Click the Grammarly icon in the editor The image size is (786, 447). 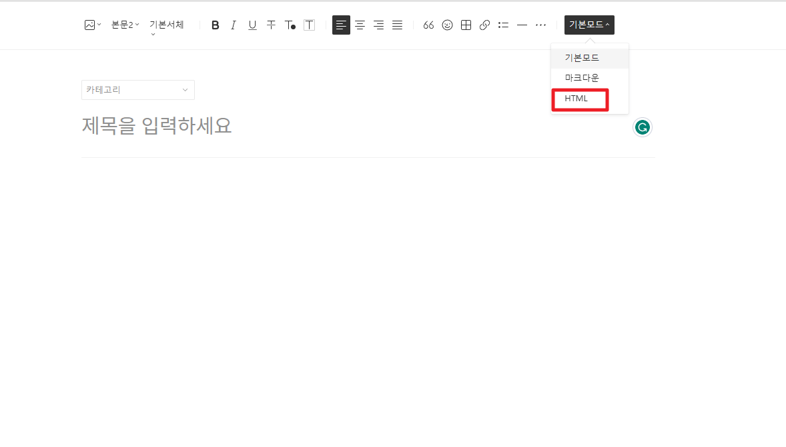pos(642,127)
